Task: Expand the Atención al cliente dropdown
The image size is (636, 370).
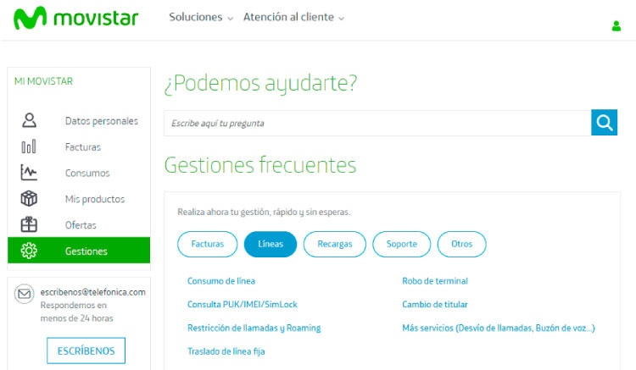Action: pyautogui.click(x=293, y=18)
